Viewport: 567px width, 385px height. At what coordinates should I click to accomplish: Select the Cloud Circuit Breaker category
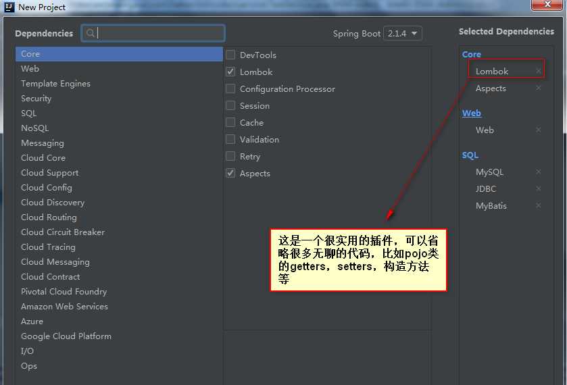119,232
